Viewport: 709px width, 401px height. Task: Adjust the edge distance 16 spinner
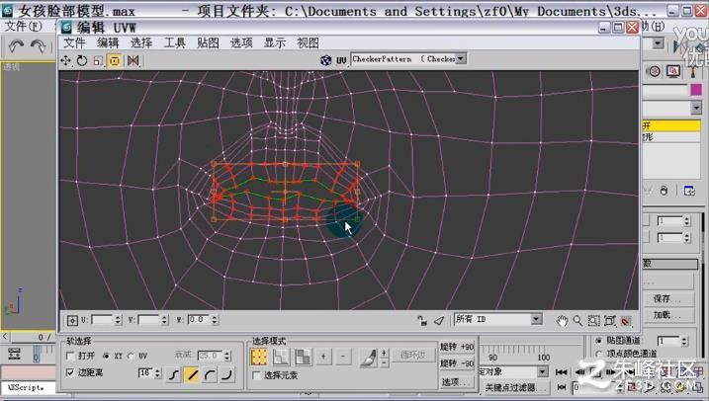point(157,373)
